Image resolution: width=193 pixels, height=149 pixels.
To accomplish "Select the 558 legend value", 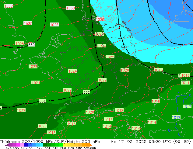I will coord(63,148).
